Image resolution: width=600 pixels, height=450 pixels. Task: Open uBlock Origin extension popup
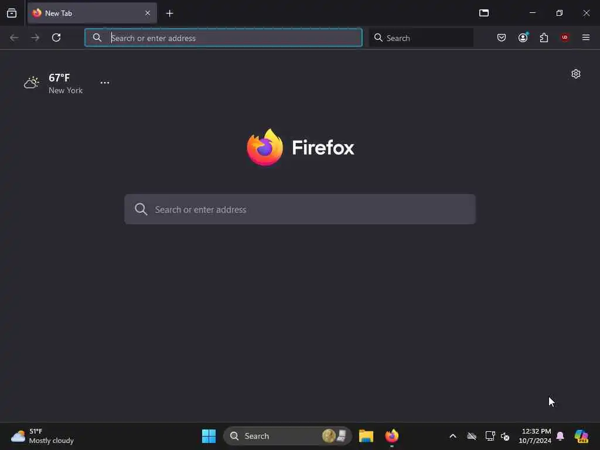click(x=565, y=37)
